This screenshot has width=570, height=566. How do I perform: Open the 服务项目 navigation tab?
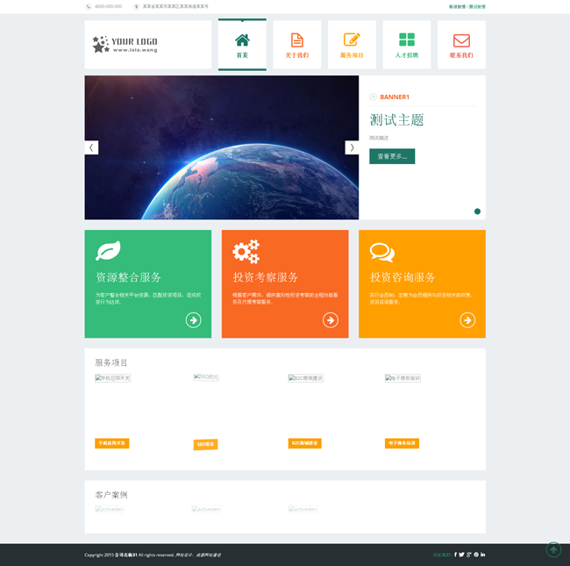[352, 45]
